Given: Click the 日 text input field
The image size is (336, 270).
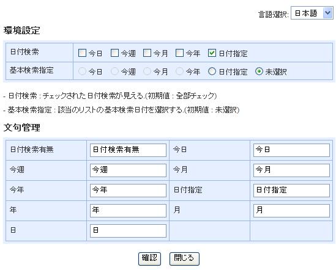Looking at the screenshot, I should 128,231.
